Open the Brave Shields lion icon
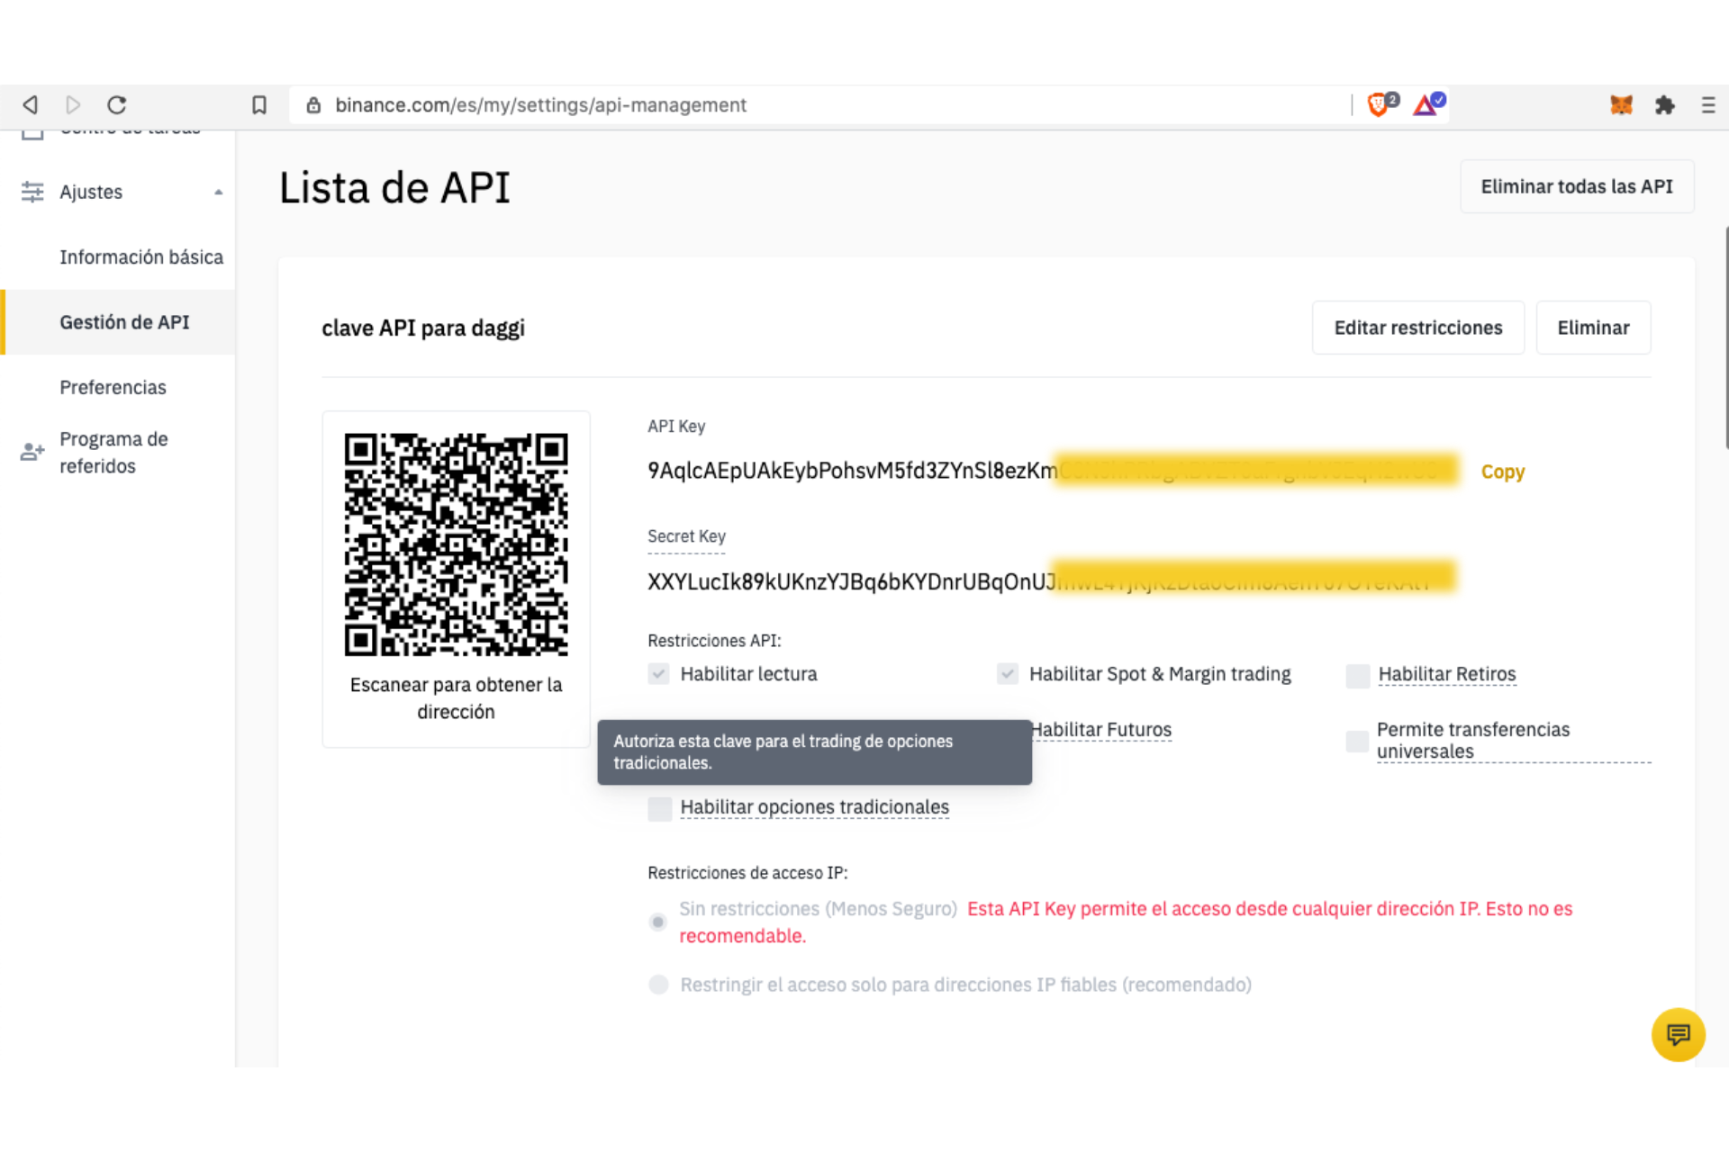This screenshot has width=1729, height=1152. [1378, 105]
